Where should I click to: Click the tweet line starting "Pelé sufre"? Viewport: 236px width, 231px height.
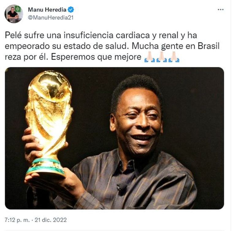click(101, 35)
